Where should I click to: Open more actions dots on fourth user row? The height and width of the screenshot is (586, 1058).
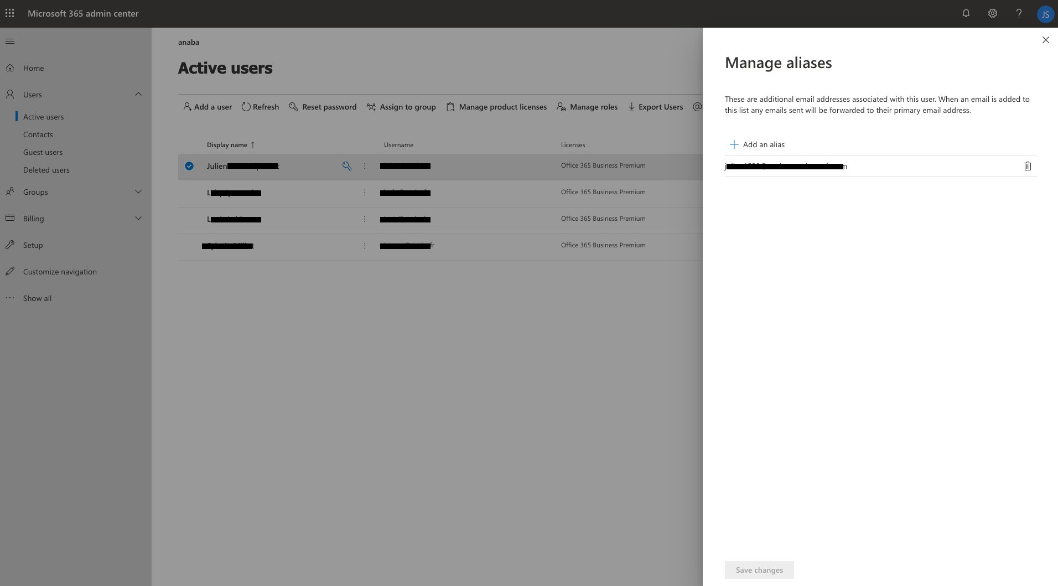tap(364, 246)
